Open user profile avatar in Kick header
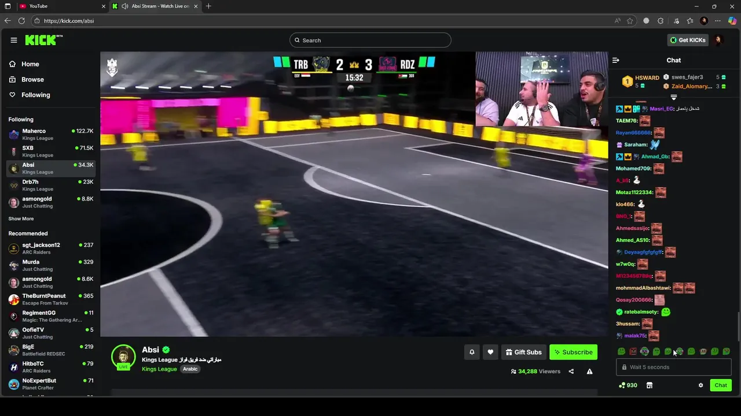The image size is (741, 416). 718,40
